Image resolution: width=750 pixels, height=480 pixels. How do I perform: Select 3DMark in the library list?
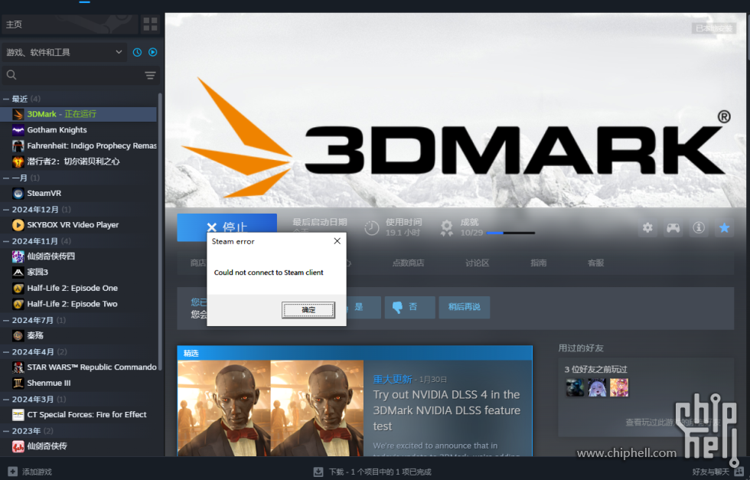coord(78,114)
